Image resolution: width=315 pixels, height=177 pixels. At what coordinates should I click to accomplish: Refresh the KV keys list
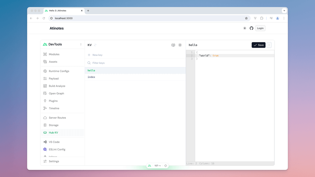tap(95, 45)
